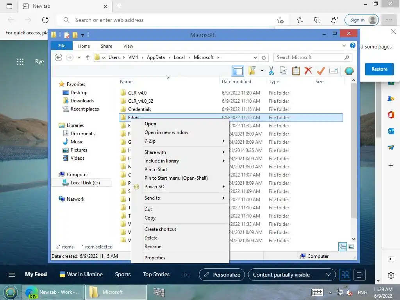Click AppData in the breadcrumb path
The height and width of the screenshot is (300, 400).
[x=155, y=57]
